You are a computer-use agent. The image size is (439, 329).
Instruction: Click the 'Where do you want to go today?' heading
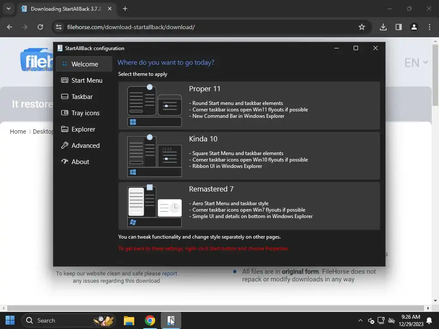click(x=166, y=63)
